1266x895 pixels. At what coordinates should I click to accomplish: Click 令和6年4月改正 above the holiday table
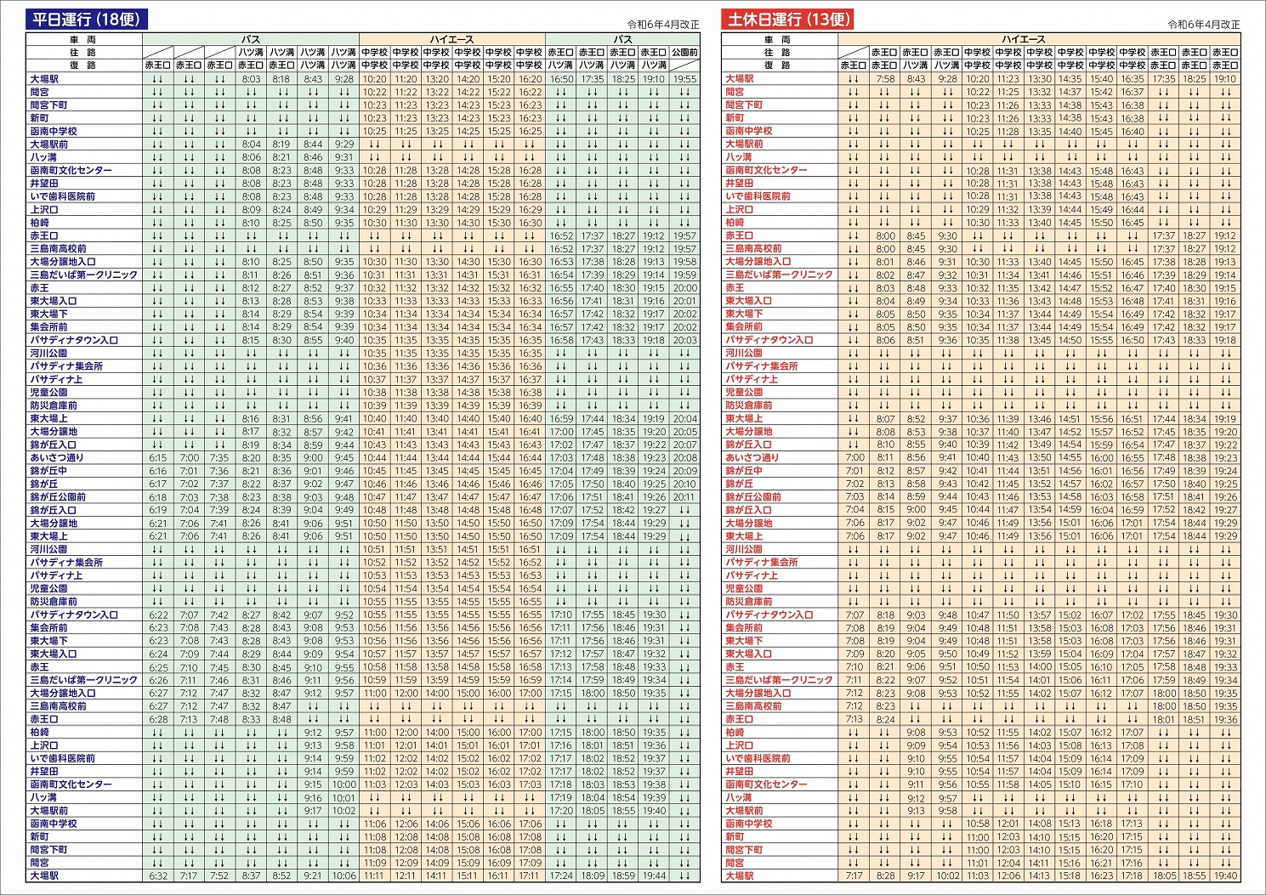tap(1204, 25)
